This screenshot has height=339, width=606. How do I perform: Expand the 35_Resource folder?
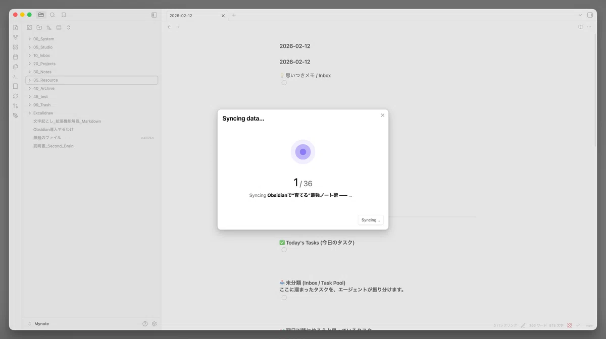pyautogui.click(x=92, y=80)
